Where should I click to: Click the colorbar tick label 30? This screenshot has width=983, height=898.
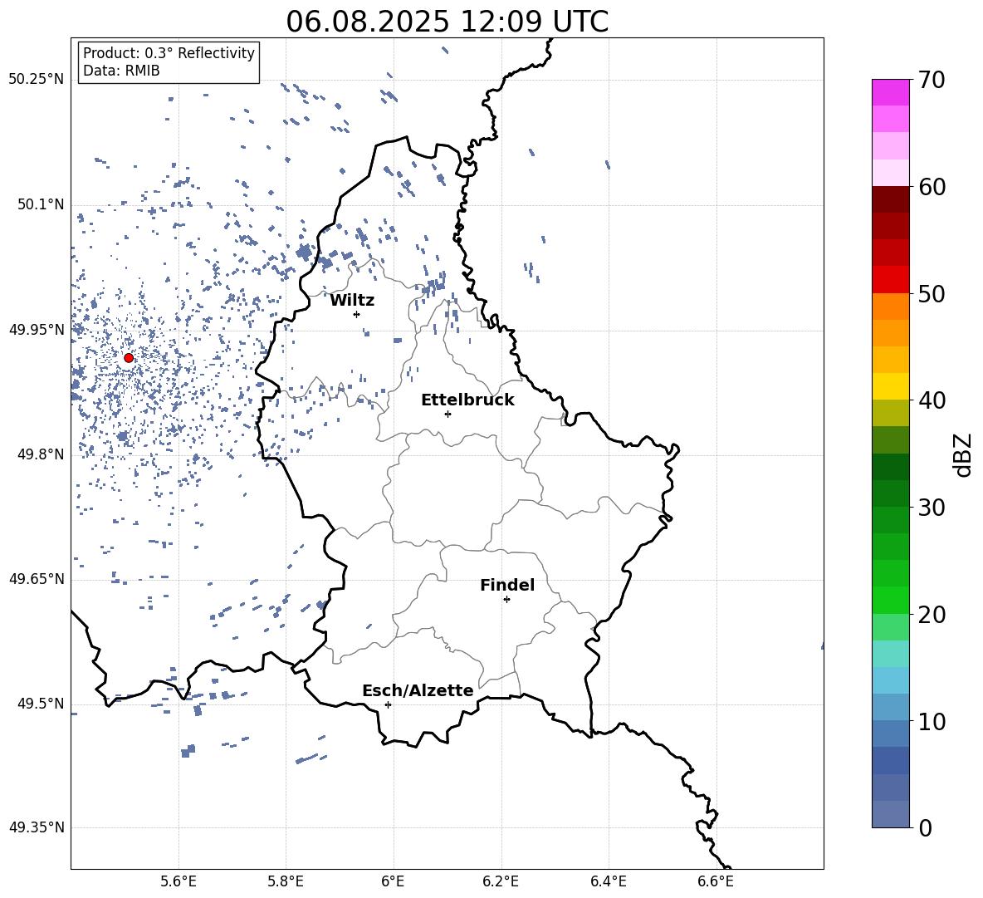(x=932, y=508)
